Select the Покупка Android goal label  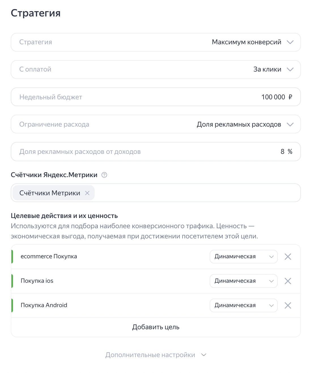pos(44,305)
